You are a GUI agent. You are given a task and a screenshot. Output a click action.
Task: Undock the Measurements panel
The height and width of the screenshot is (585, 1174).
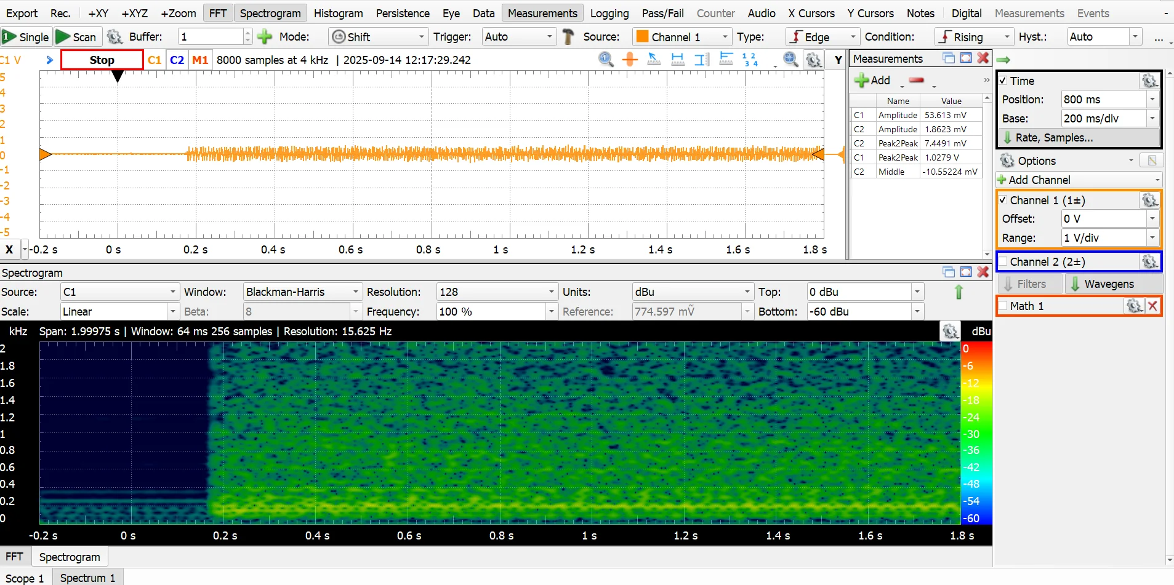coord(949,58)
